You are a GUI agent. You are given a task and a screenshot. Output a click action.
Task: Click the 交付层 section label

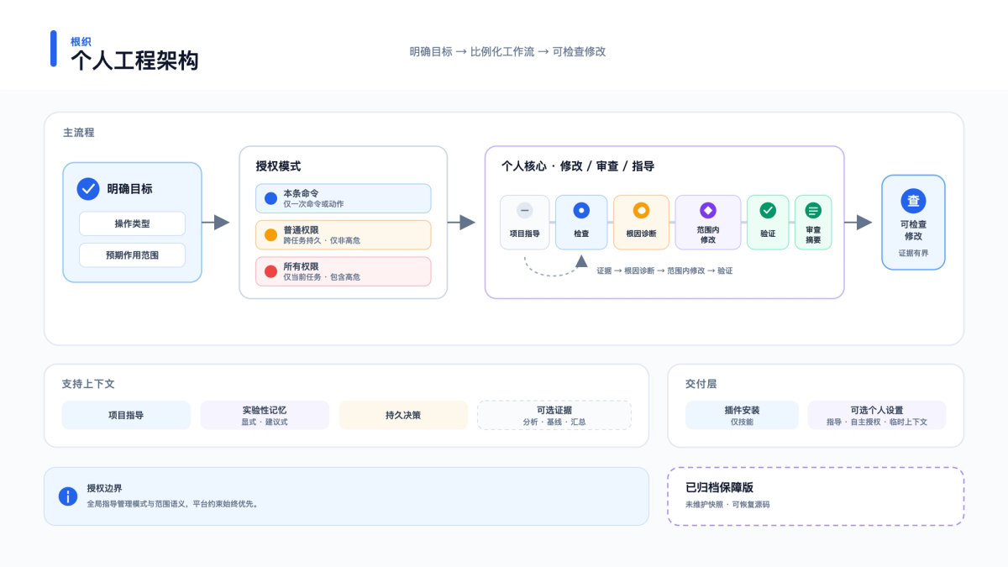(701, 383)
